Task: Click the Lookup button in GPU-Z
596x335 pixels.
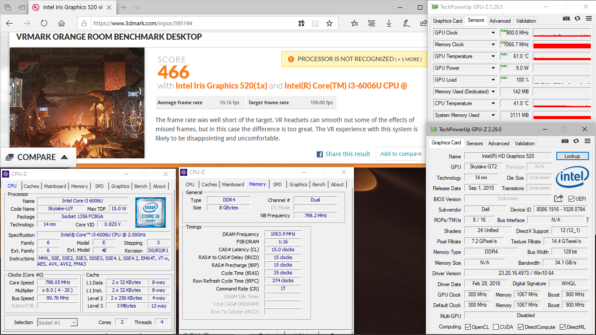Action: pos(572,156)
